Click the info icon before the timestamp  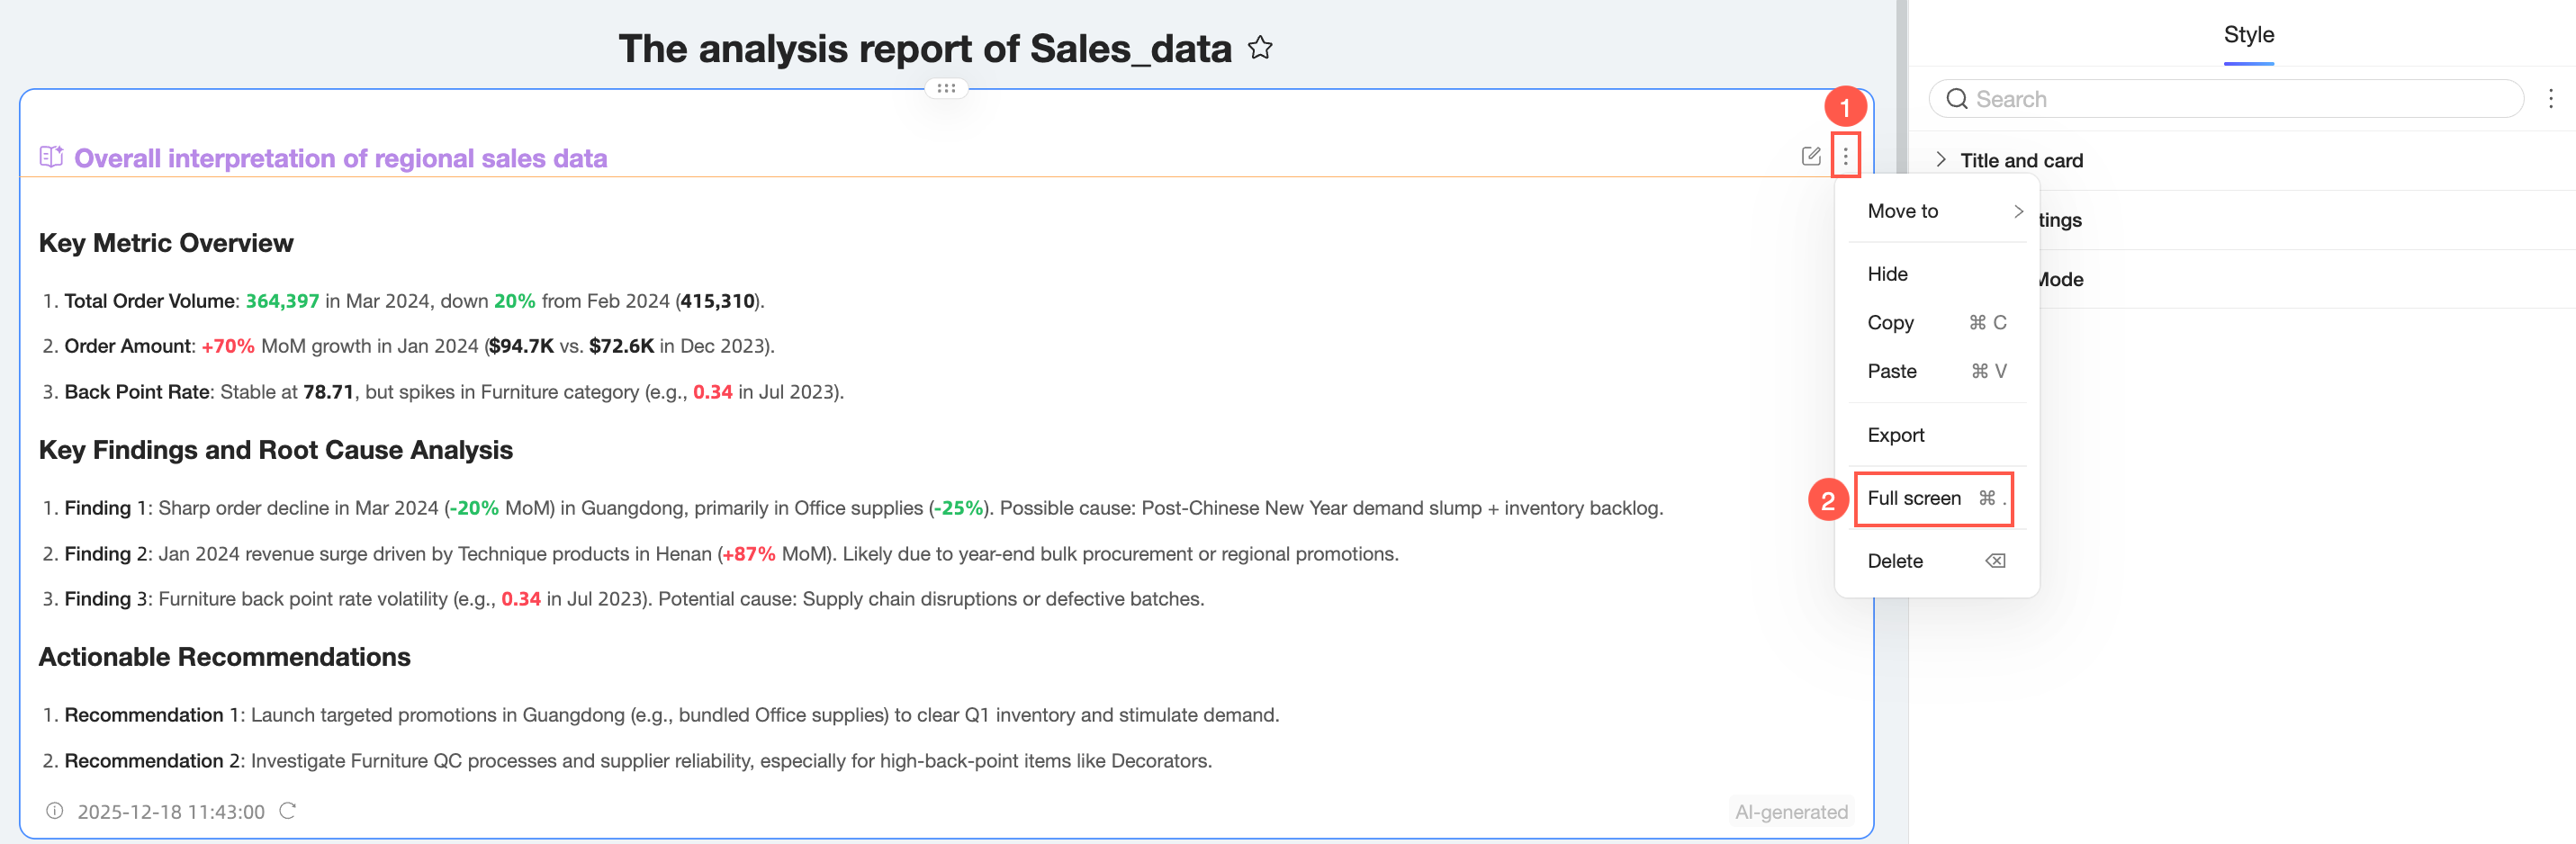55,811
